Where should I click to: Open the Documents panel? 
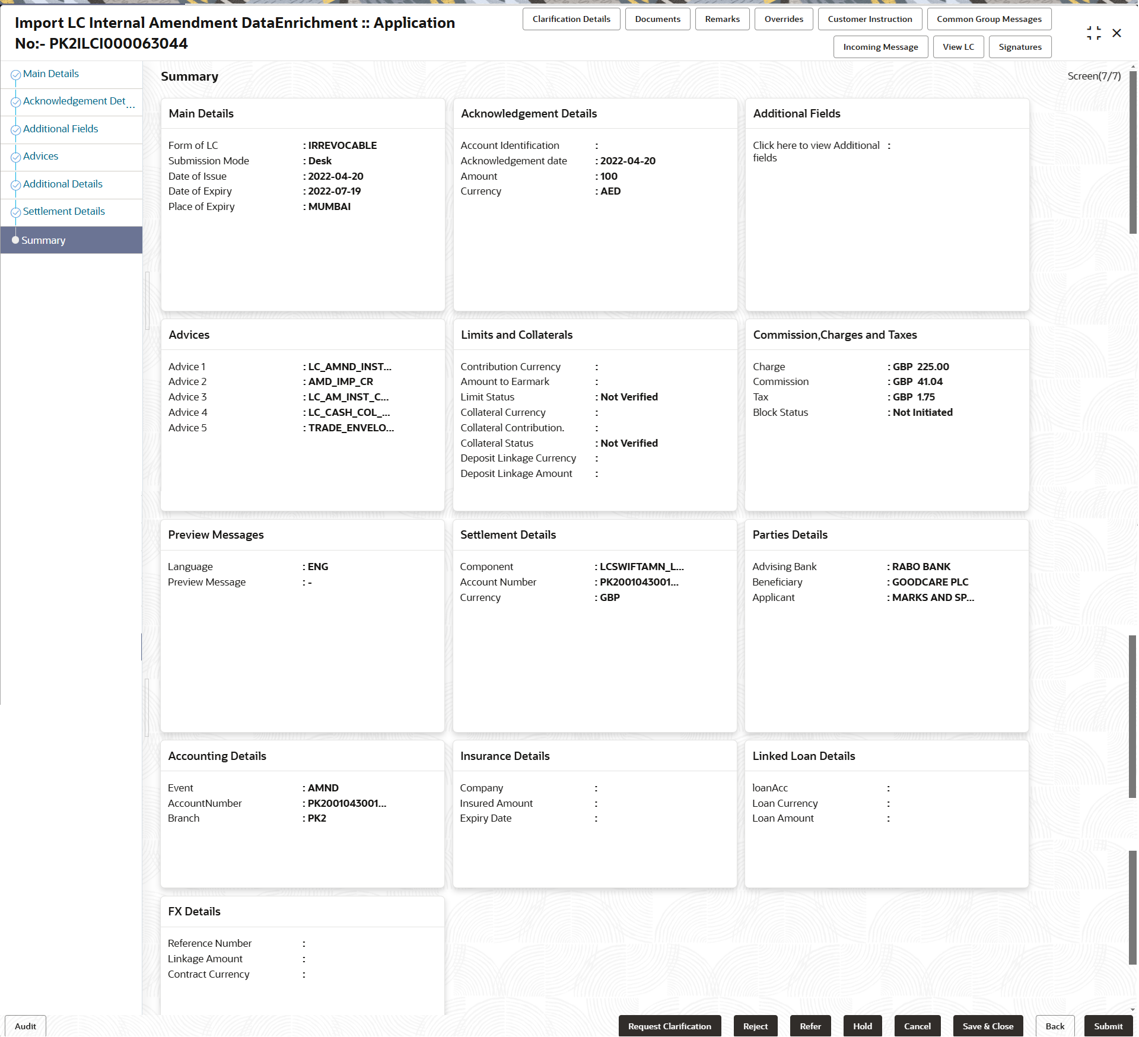click(x=657, y=18)
